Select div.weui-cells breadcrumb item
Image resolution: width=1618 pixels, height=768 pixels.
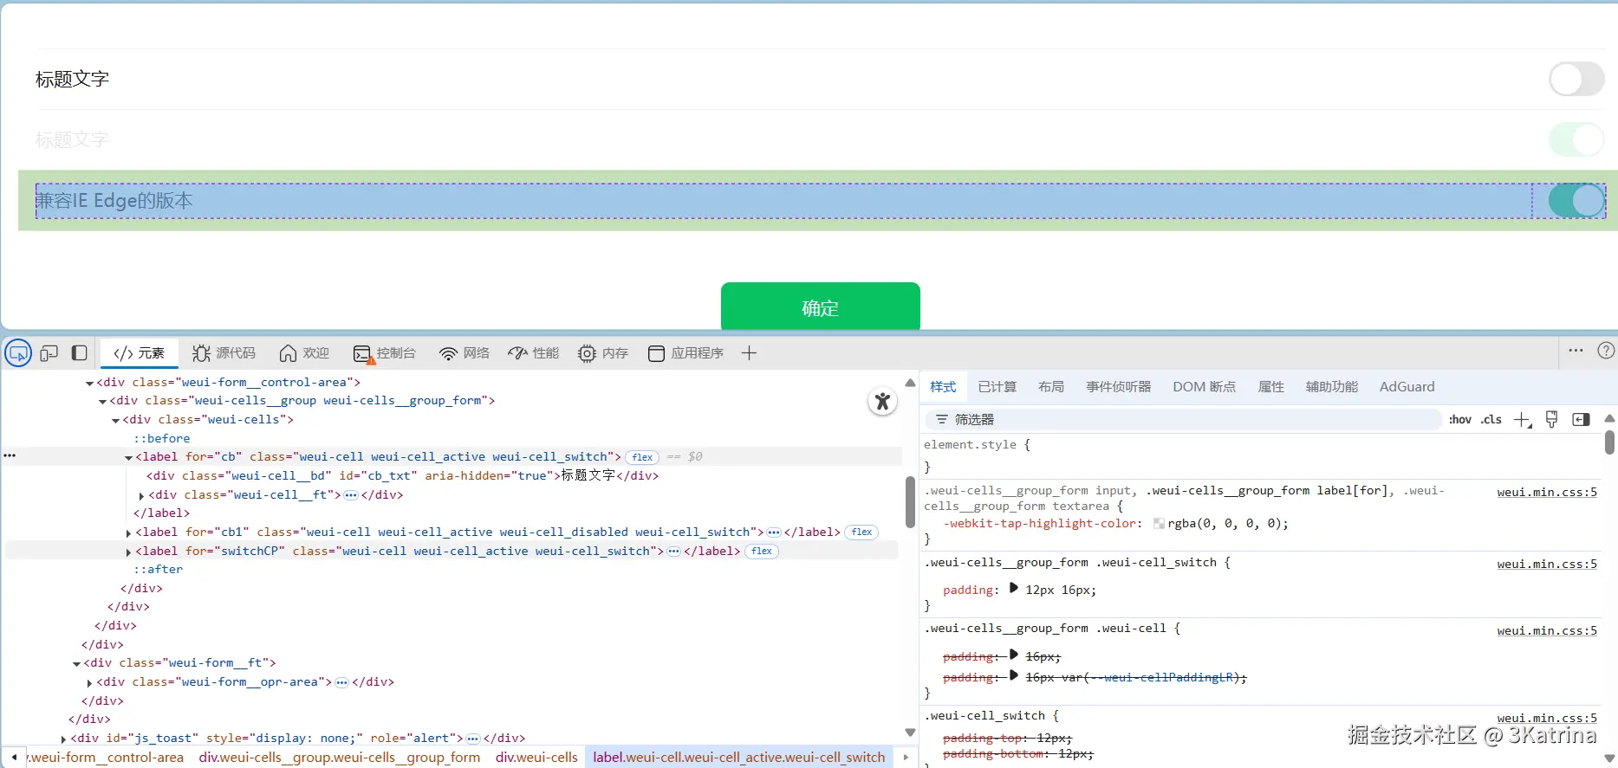pyautogui.click(x=536, y=757)
